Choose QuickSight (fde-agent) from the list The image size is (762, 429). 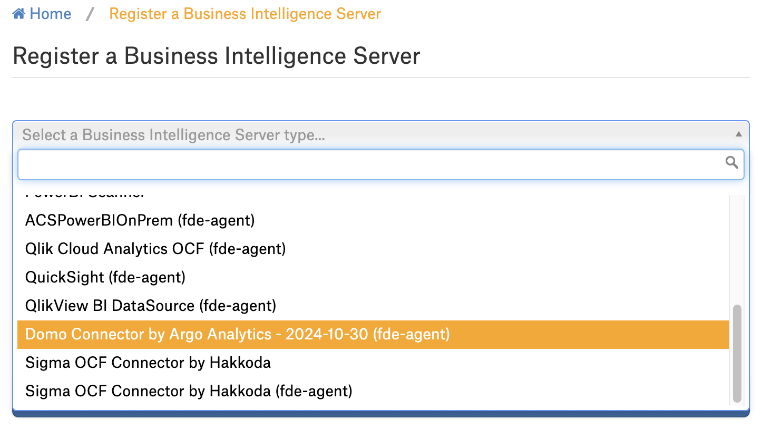coord(373,277)
